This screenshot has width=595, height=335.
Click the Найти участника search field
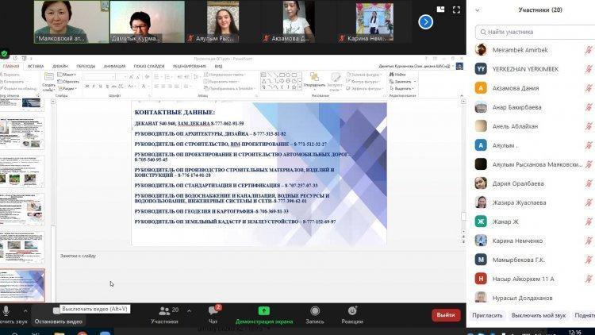pyautogui.click(x=533, y=32)
